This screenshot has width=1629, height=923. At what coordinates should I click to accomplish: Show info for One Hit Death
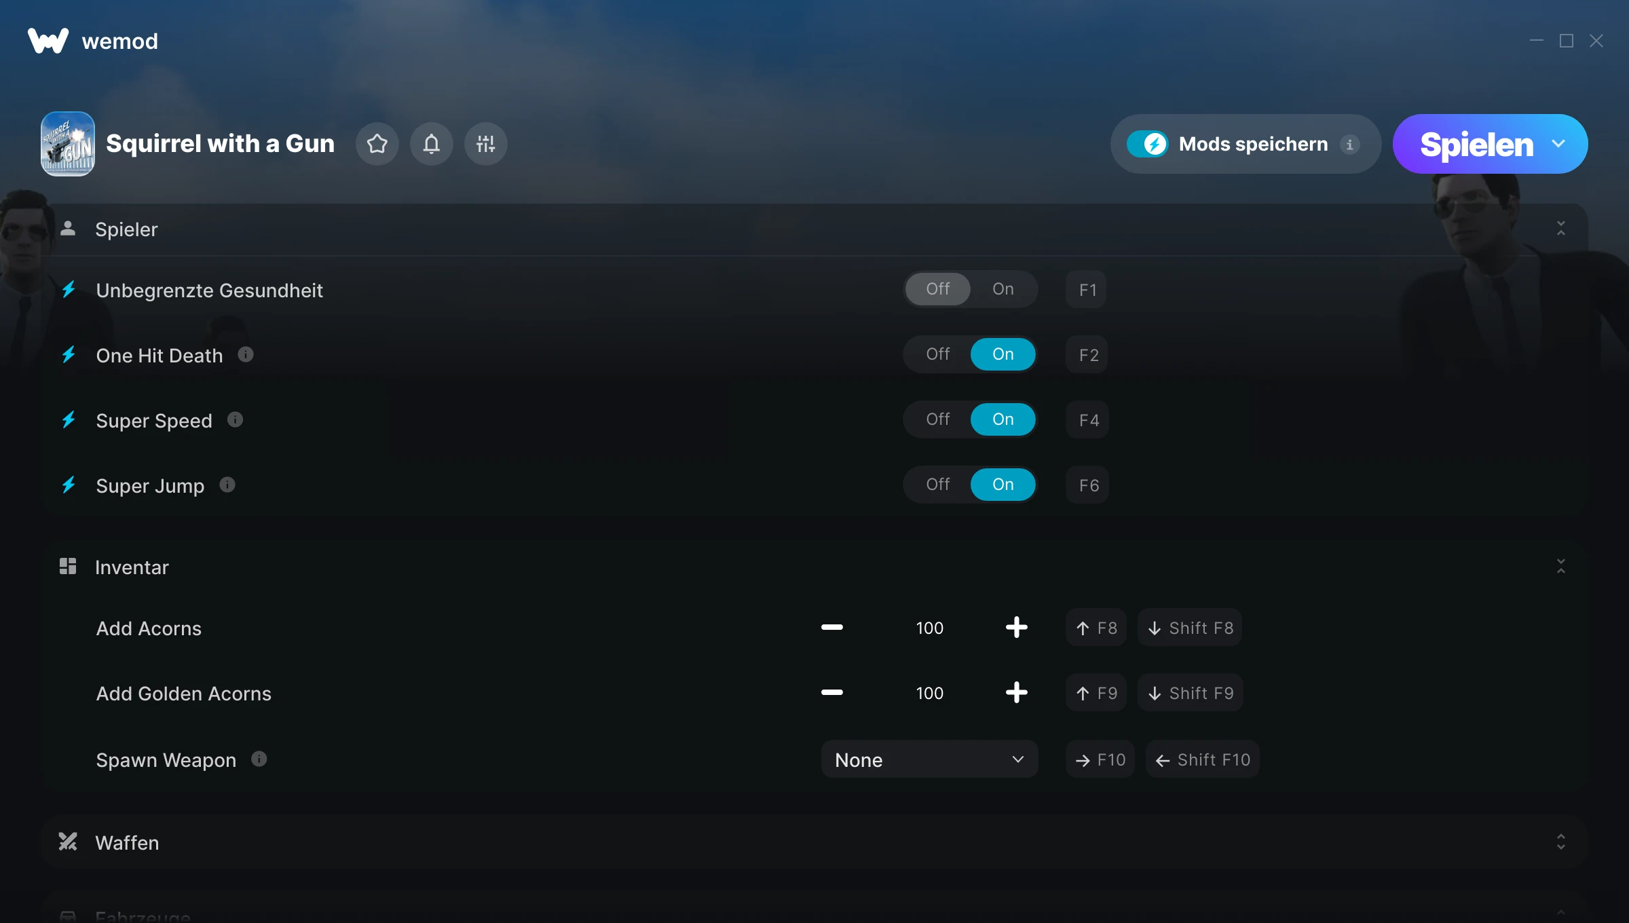point(246,354)
